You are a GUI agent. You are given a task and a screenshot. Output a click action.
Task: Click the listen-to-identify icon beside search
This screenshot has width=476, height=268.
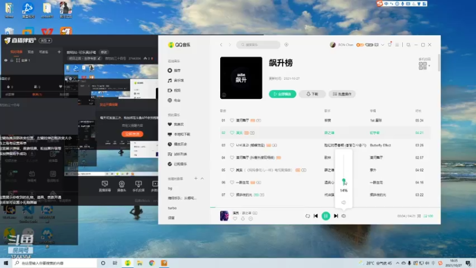pyautogui.click(x=286, y=45)
